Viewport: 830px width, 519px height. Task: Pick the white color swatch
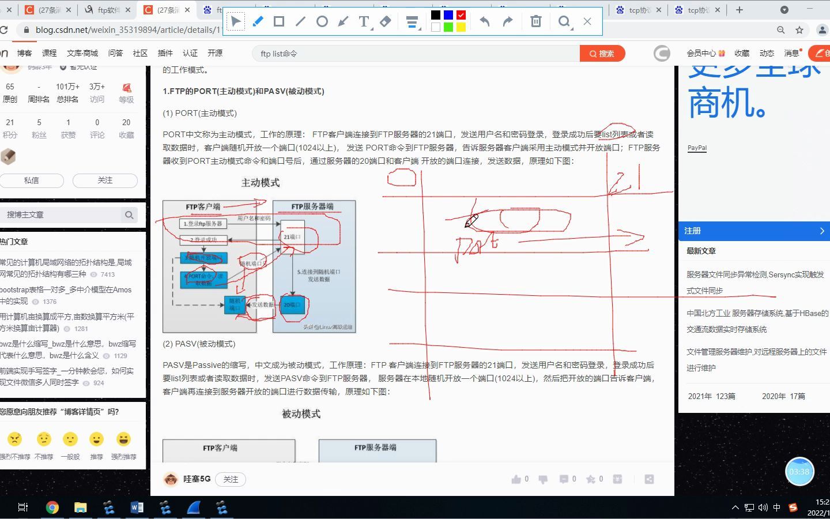click(x=436, y=27)
